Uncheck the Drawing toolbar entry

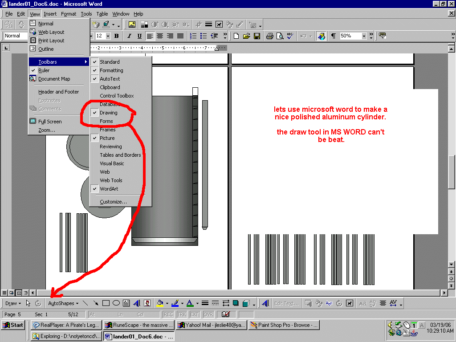click(121, 113)
